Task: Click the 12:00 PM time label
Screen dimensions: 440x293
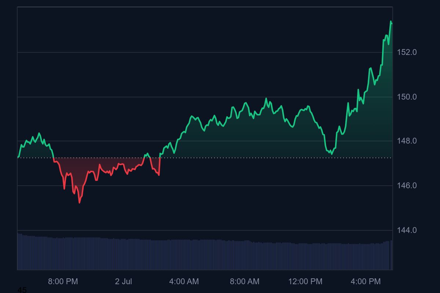Action: 305,282
